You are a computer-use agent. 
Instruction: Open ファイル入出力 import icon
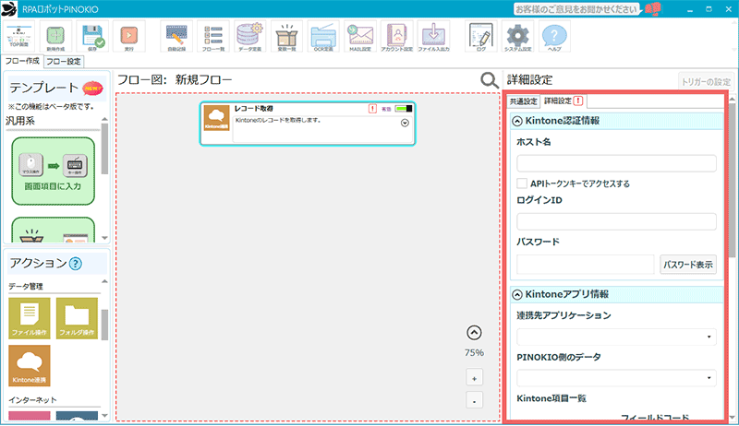(433, 36)
